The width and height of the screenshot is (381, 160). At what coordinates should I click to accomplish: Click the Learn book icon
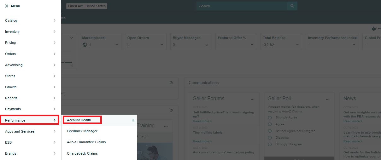[374, 29]
